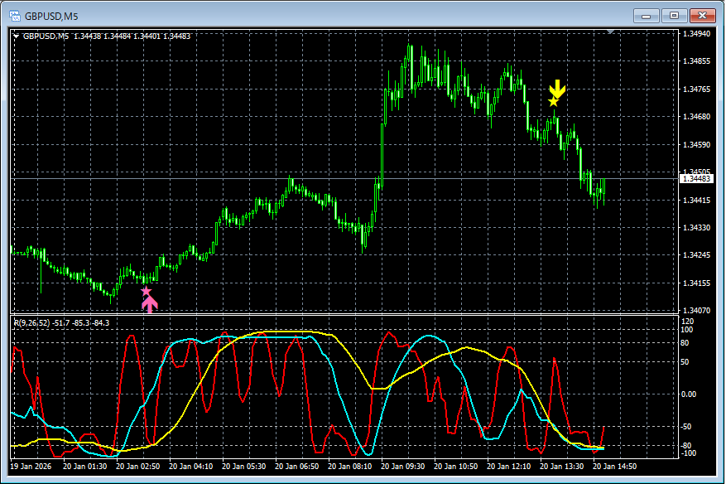
Task: Click the indicator scale value 50
Action: point(685,361)
